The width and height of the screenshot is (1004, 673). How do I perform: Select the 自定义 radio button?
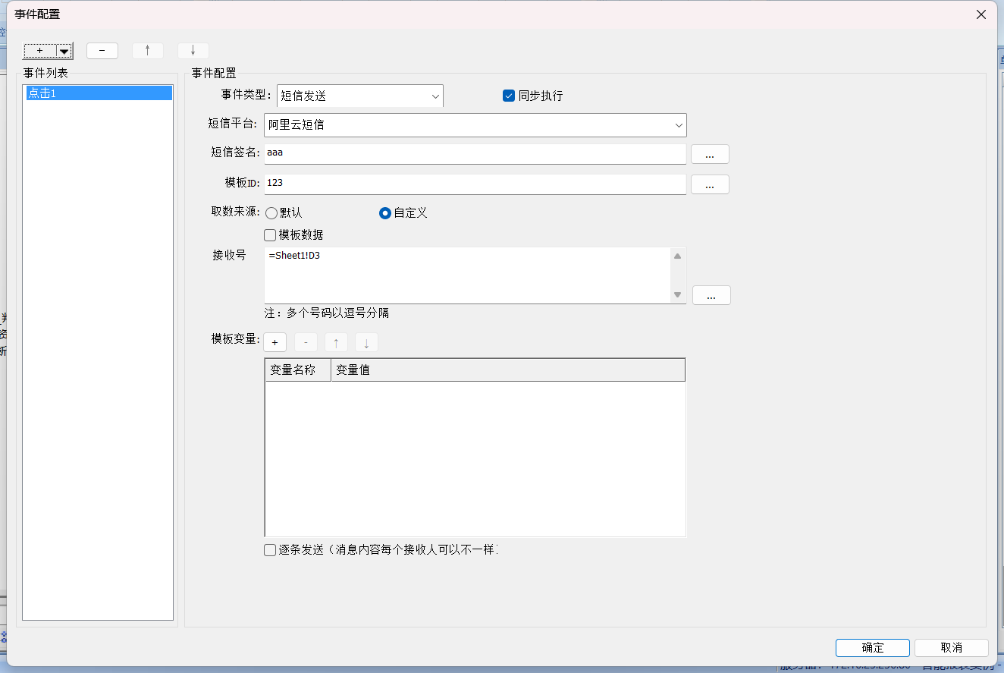click(385, 213)
